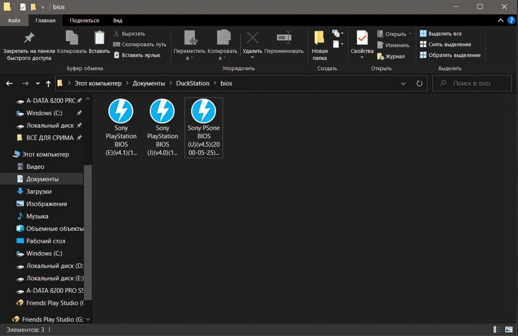Image resolution: width=518 pixels, height=336 pixels.
Task: Open the Copy to (Копировать в) menu
Action: pos(222,45)
